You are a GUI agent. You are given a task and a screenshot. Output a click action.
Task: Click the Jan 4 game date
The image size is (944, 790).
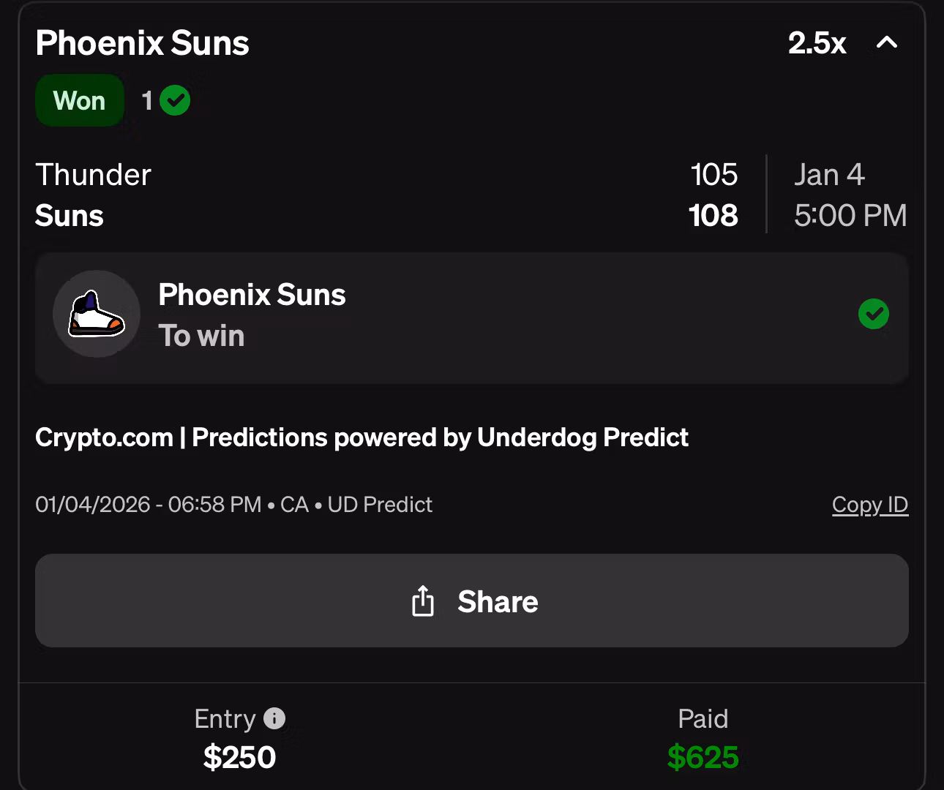[x=829, y=175]
